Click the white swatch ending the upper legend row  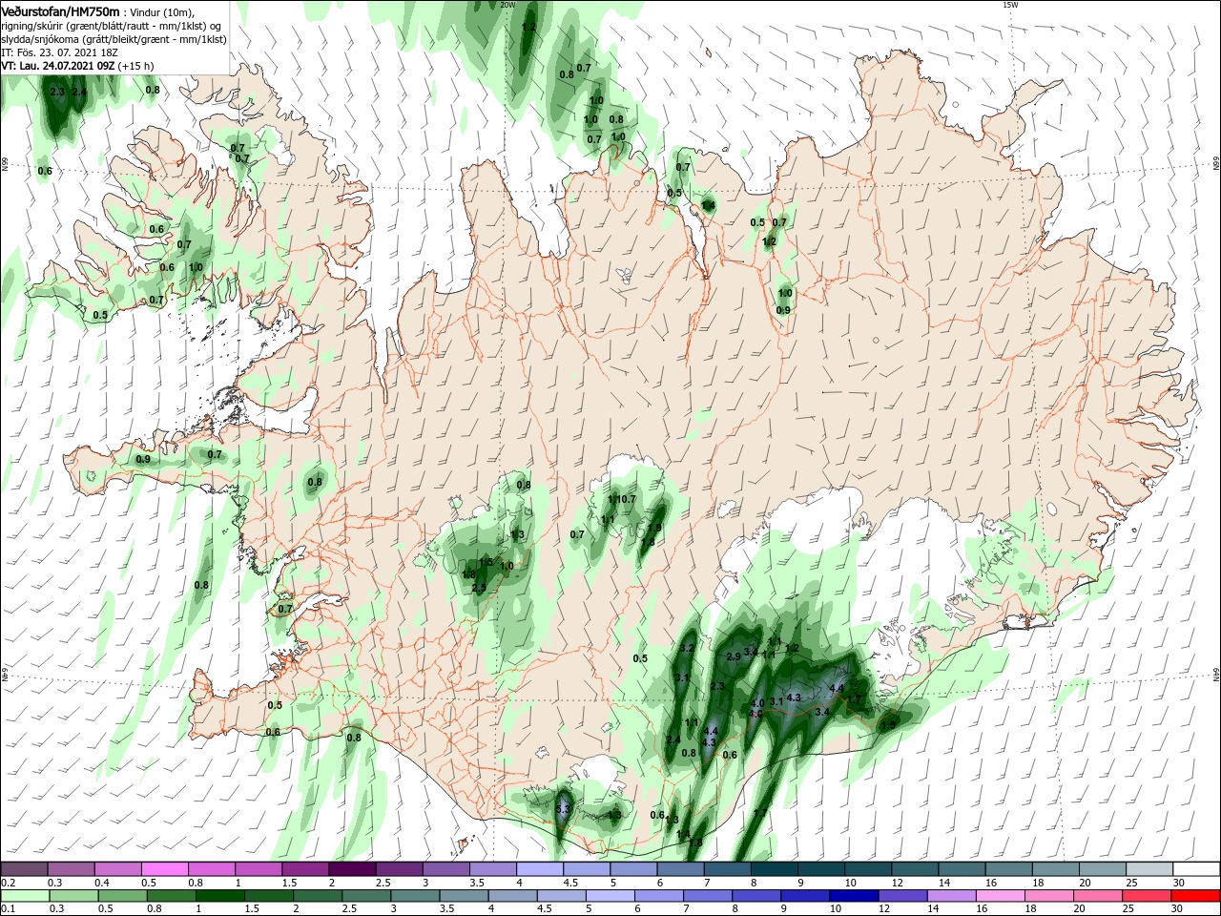pyautogui.click(x=1196, y=869)
